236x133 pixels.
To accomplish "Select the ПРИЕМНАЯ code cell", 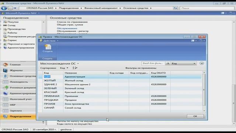I will 53,96.
